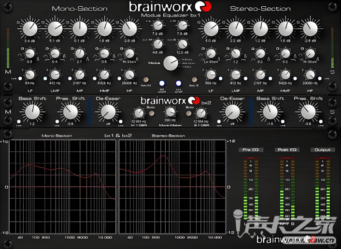Toggle Link LED under M Bass Shift knob
The height and width of the screenshot is (249, 341).
[x=19, y=122]
